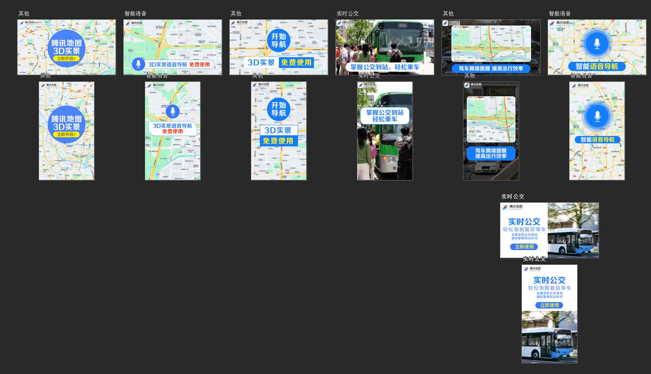This screenshot has height=374, width=651.
Task: Select the portrait 腾讯地图 3D实景 circle artboard
Action: 67,131
